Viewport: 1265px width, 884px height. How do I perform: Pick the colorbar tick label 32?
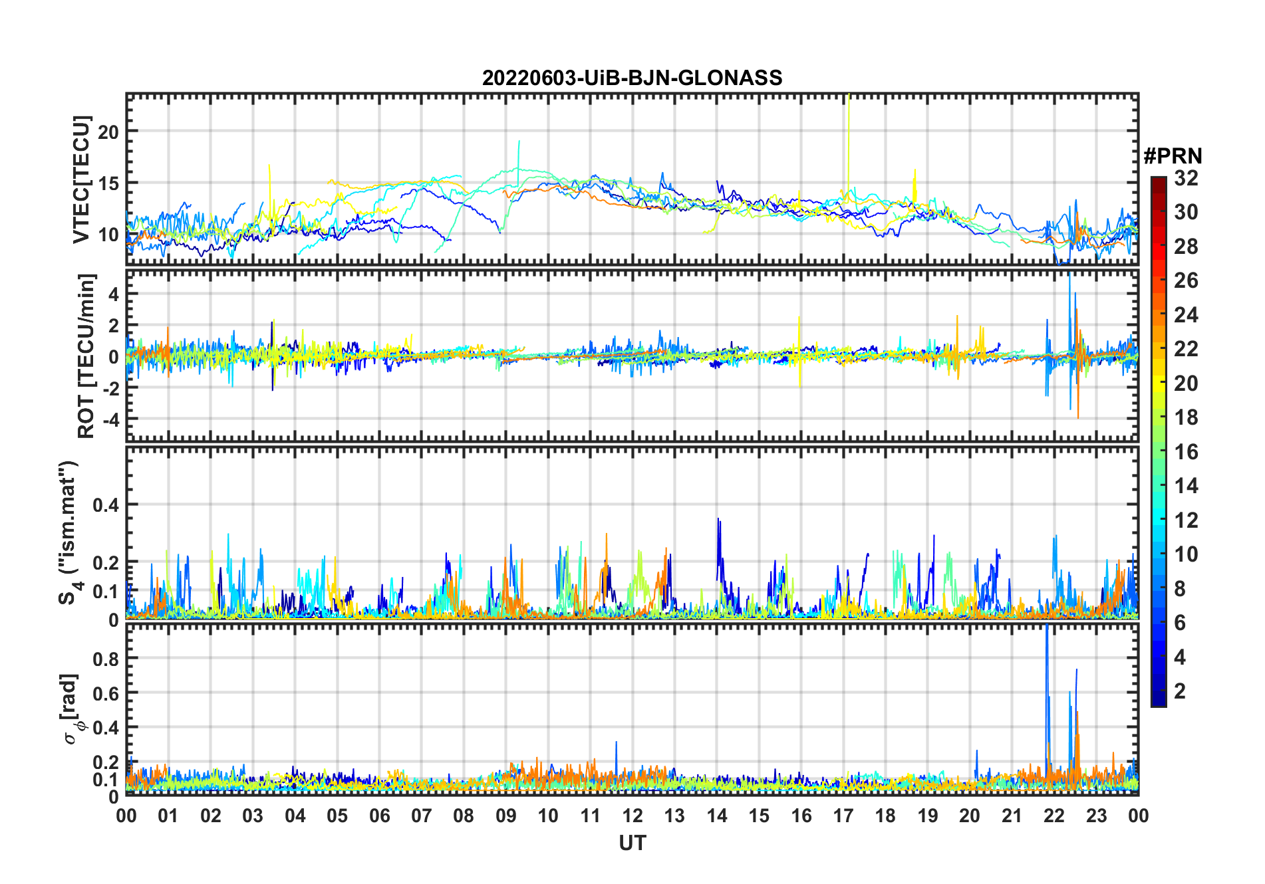[x=1186, y=178]
